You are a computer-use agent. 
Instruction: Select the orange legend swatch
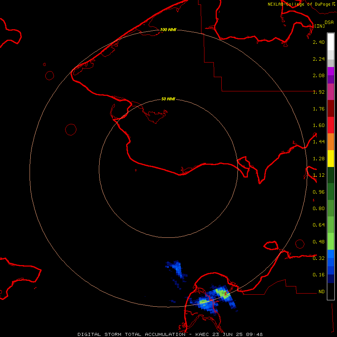[331, 142]
